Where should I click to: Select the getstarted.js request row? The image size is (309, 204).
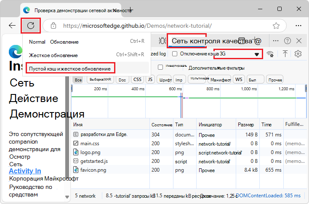click(x=189, y=161)
